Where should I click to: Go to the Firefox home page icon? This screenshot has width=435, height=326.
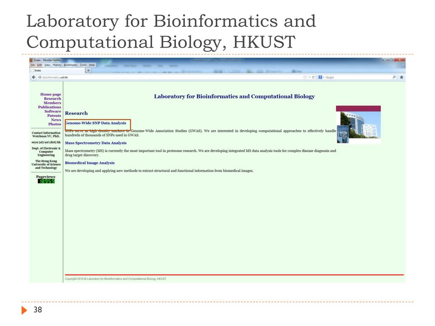(401, 77)
